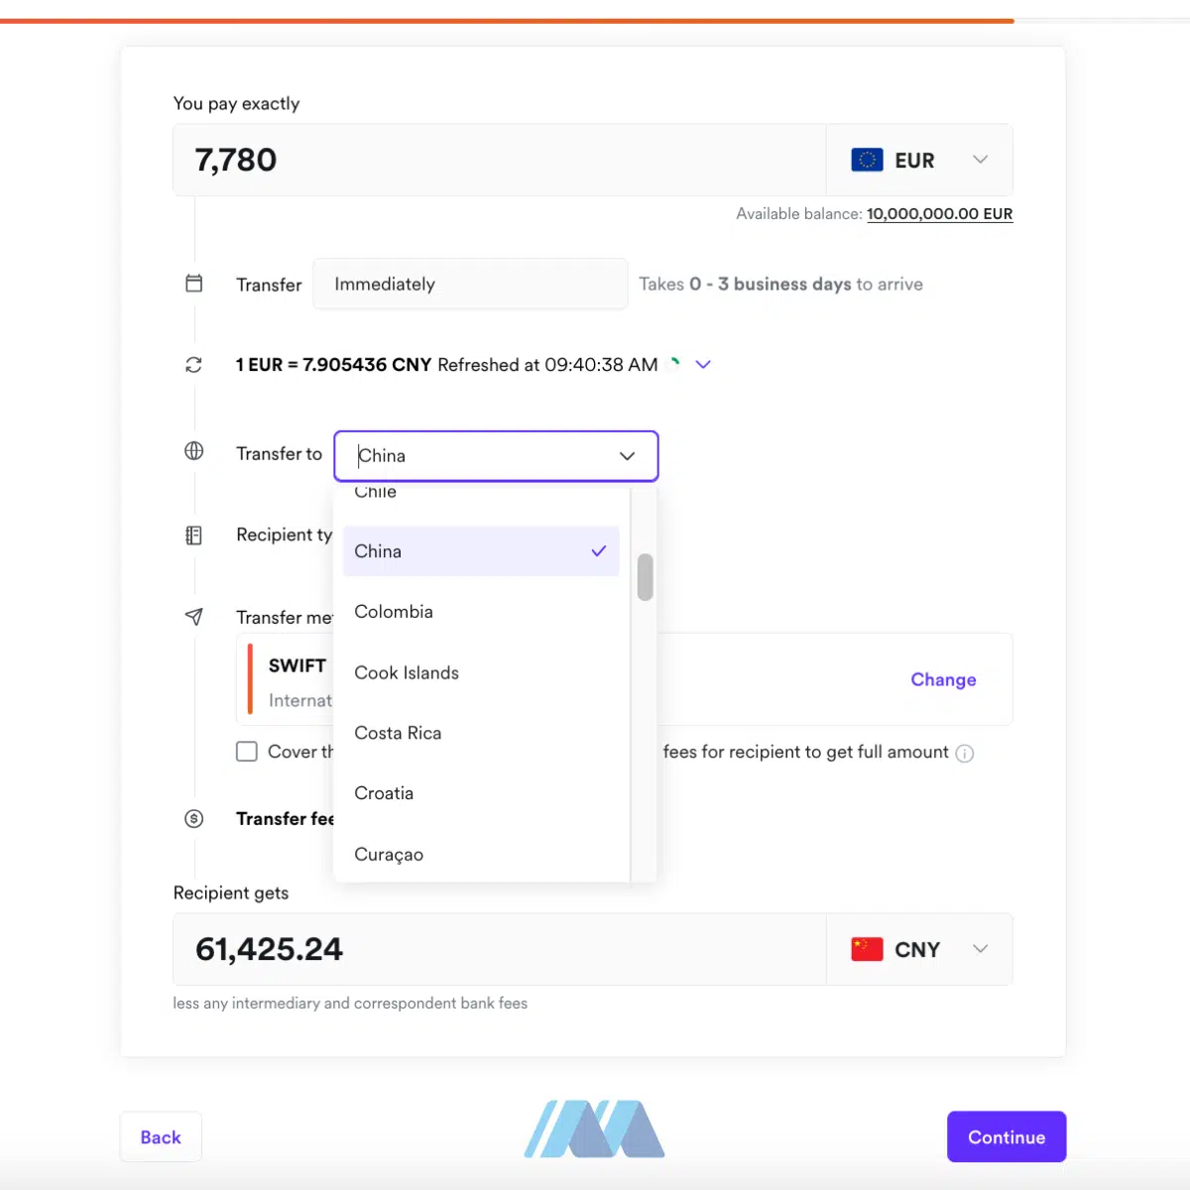
Task: Click the paper plane transfer method icon
Action: pyautogui.click(x=194, y=617)
